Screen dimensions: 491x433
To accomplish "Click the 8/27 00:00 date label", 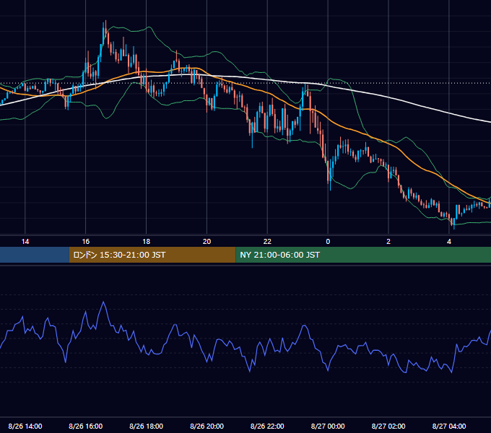I will pyautogui.click(x=328, y=426).
